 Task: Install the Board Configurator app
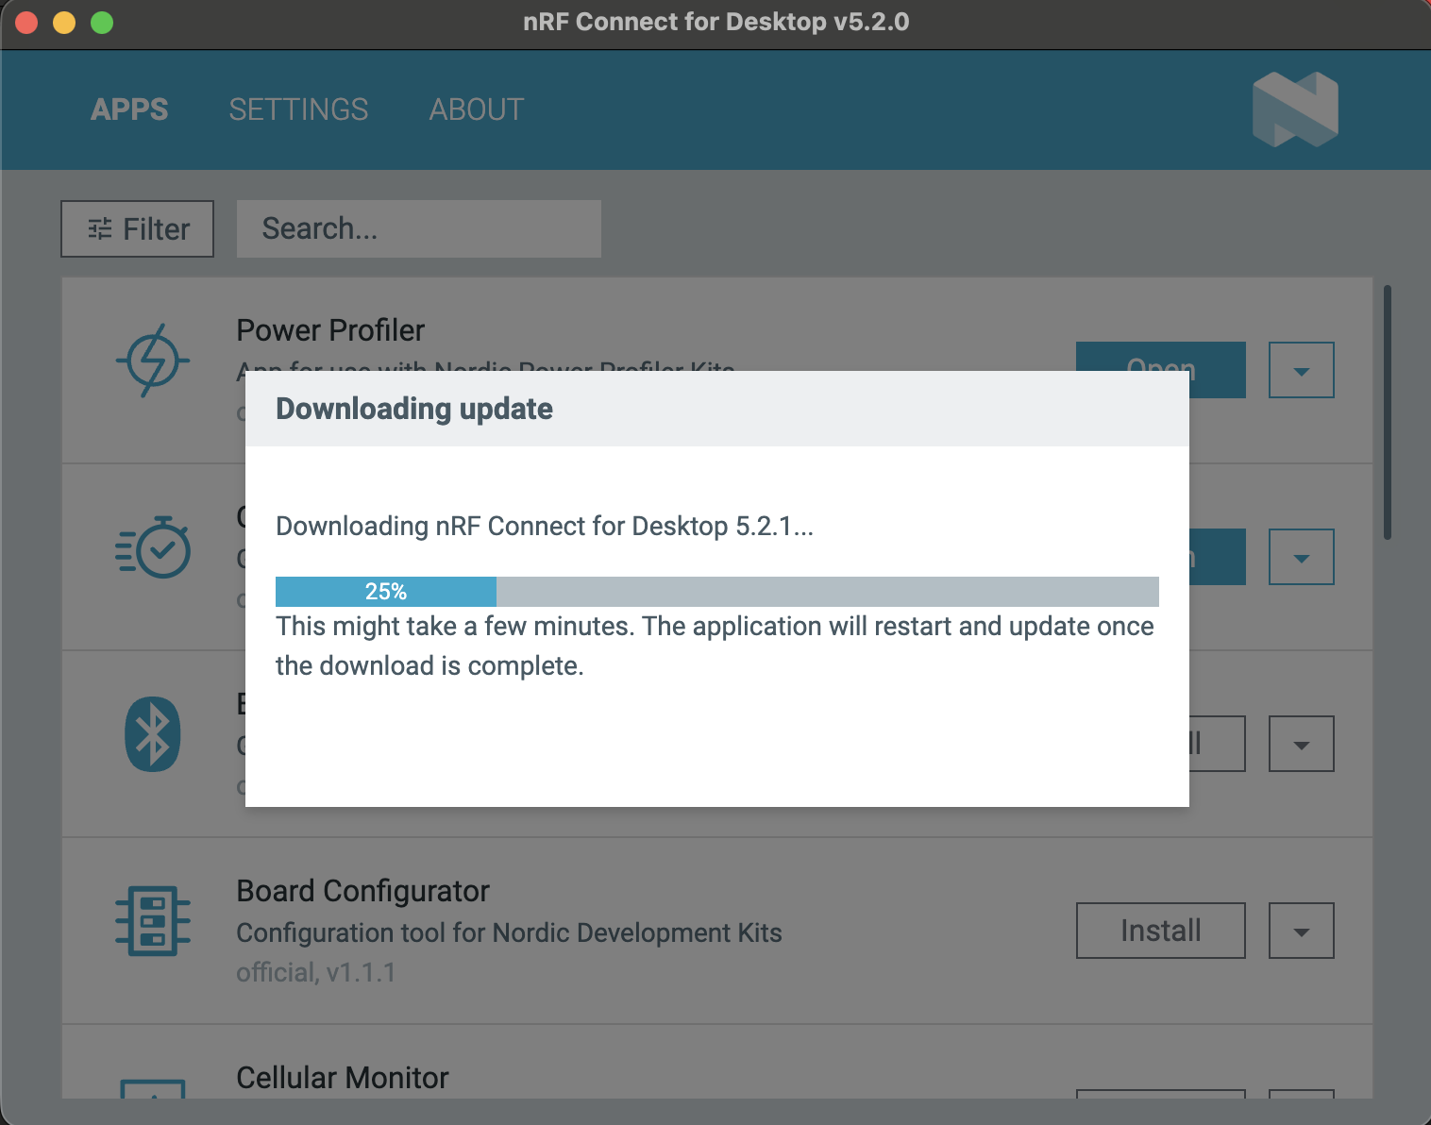tap(1161, 931)
